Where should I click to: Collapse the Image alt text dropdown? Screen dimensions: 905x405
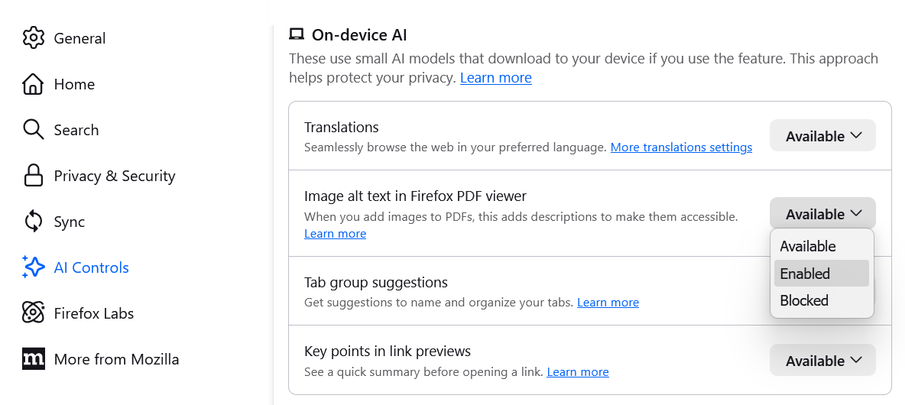click(x=822, y=214)
